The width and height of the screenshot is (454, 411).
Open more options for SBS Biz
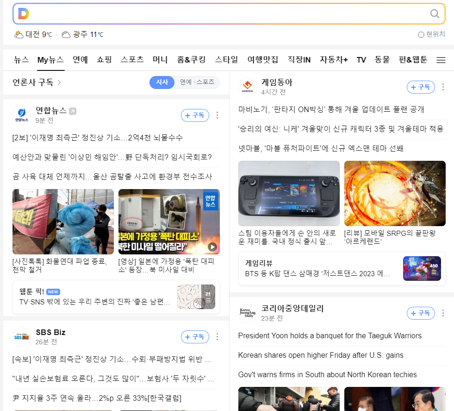point(217,337)
